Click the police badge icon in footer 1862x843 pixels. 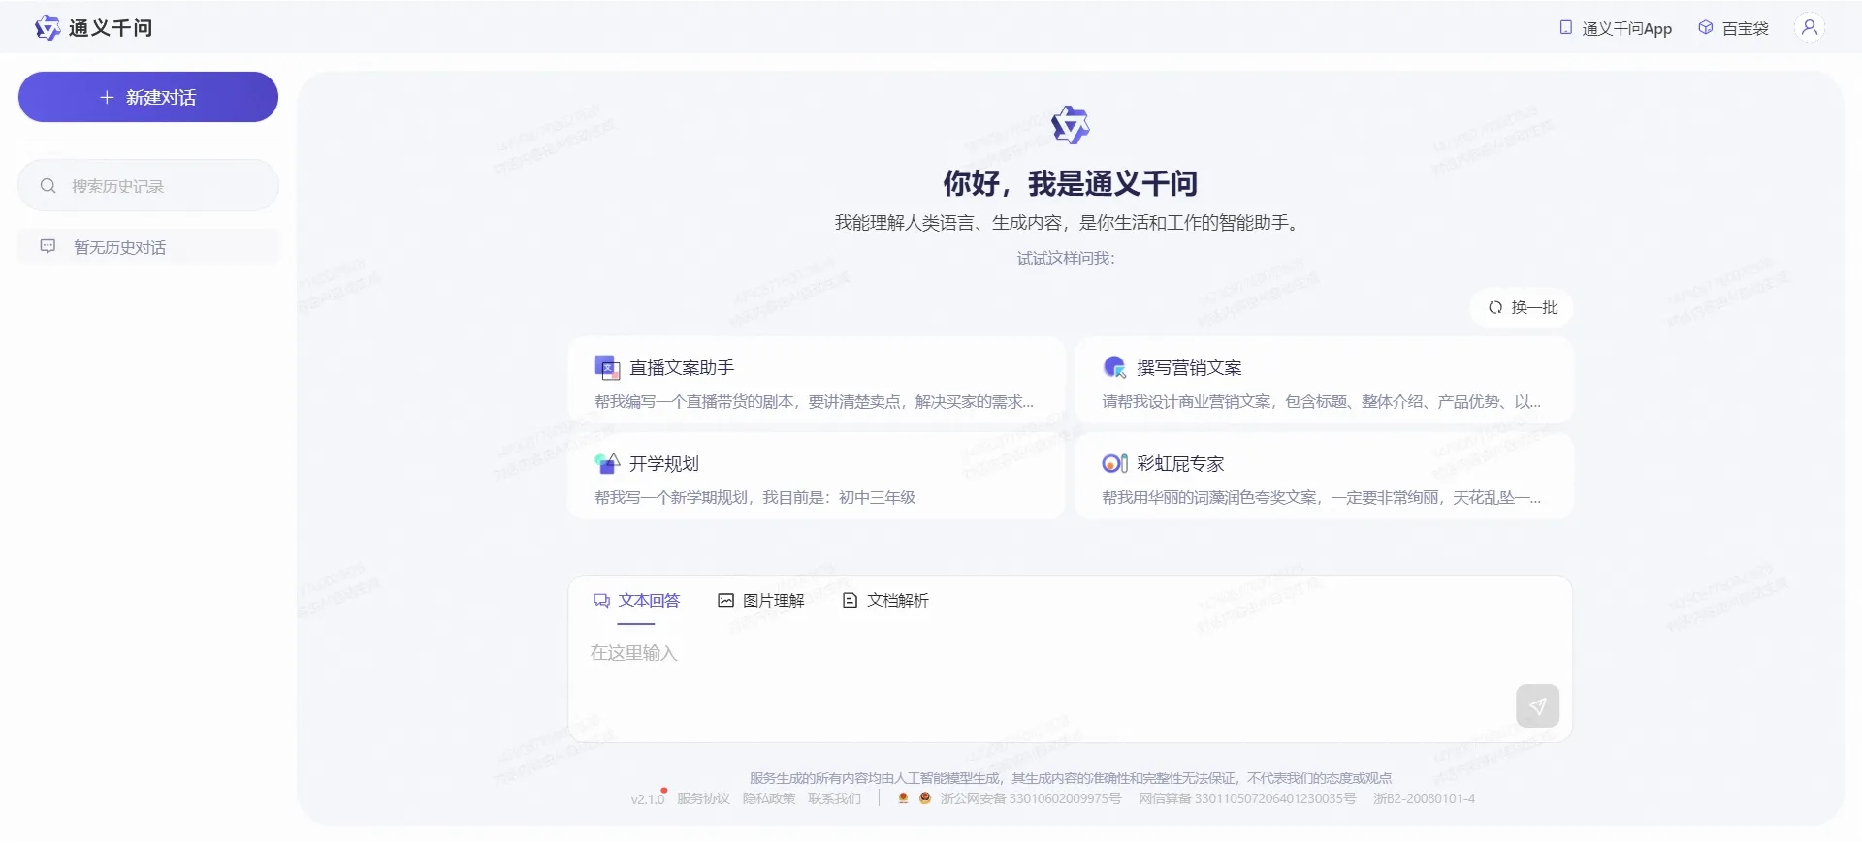tap(924, 798)
